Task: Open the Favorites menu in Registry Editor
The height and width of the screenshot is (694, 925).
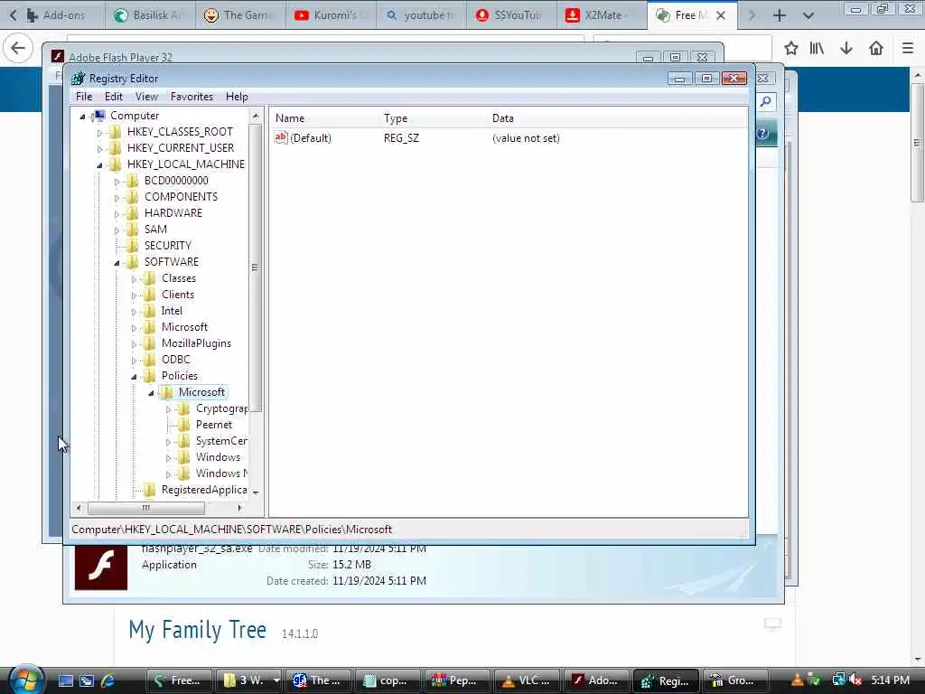Action: (192, 96)
